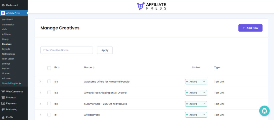Click the WooCommerce sidebar icon
Screen dimensions: 274x120
(3, 92)
